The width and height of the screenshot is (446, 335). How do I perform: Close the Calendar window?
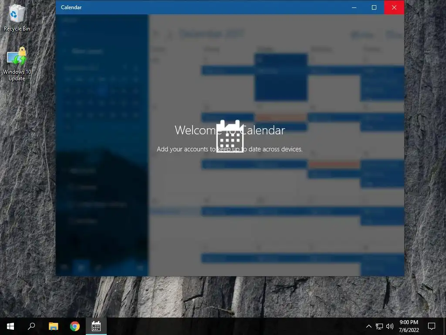coord(394,7)
